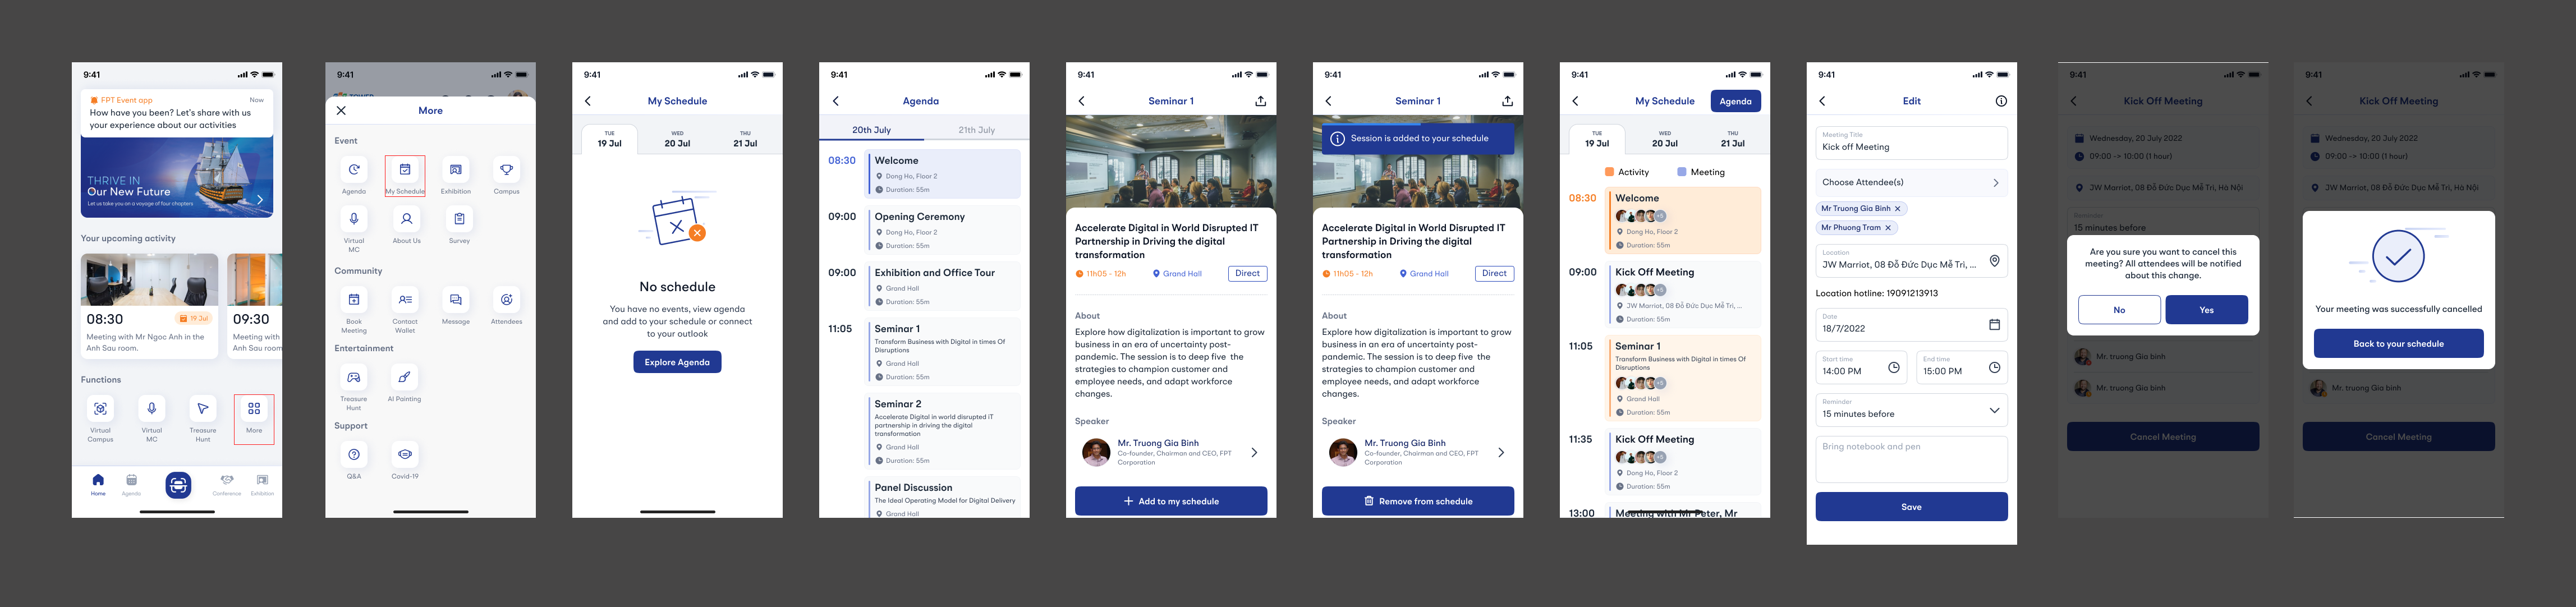Tap the Covid-19 support icon
This screenshot has width=2576, height=607.
tap(405, 455)
